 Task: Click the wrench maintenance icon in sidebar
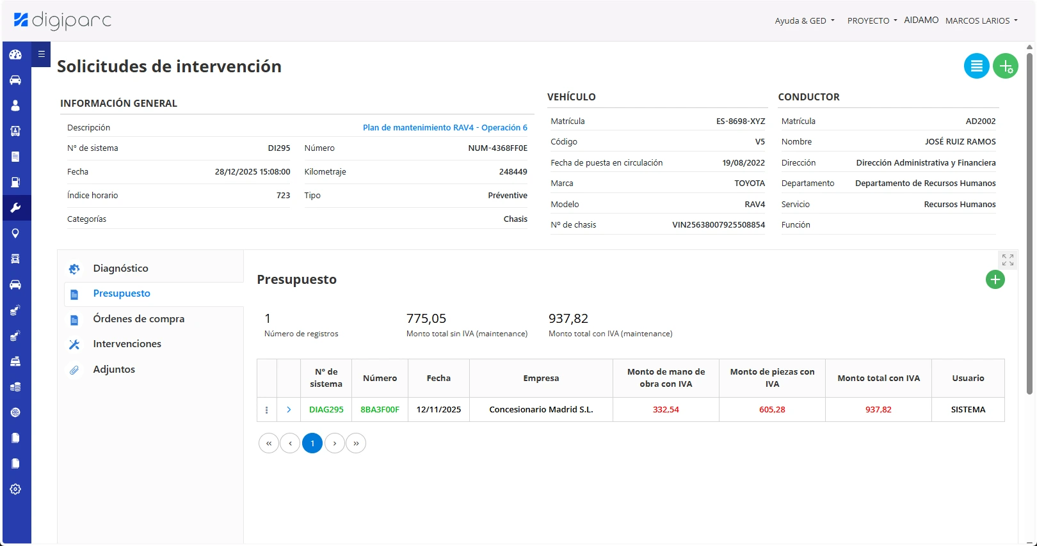(x=15, y=208)
